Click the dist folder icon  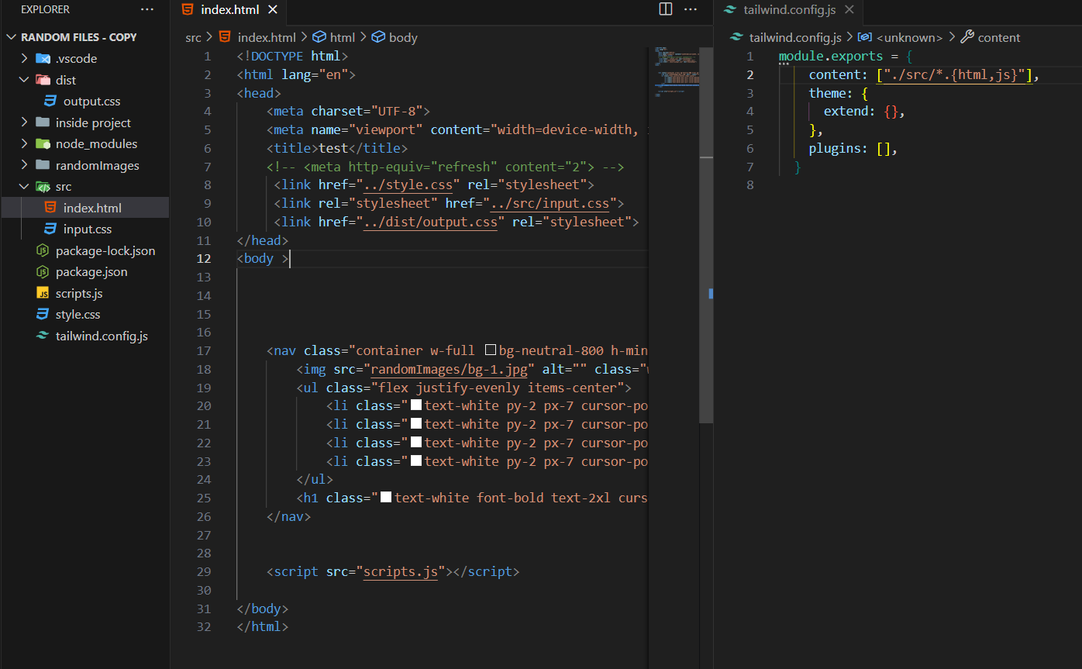(x=43, y=80)
